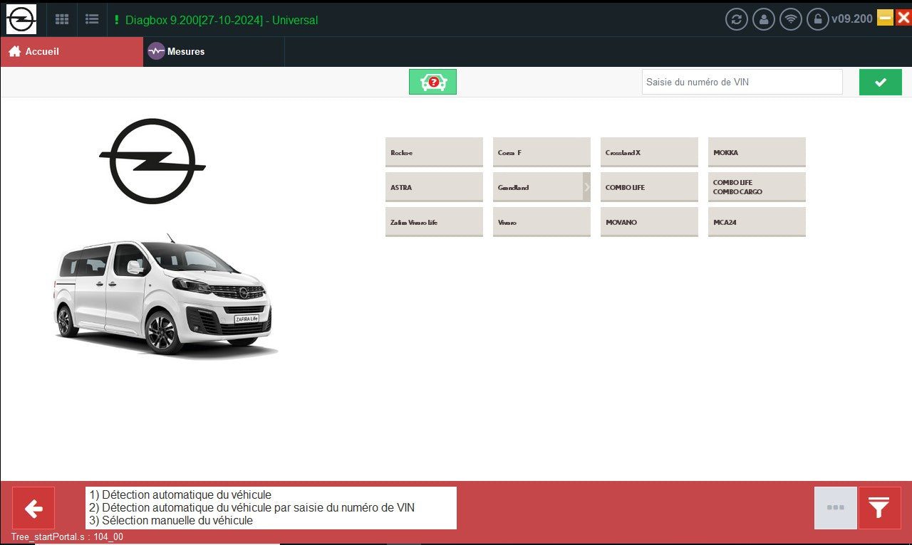
Task: Open the user account icon
Action: pos(764,19)
